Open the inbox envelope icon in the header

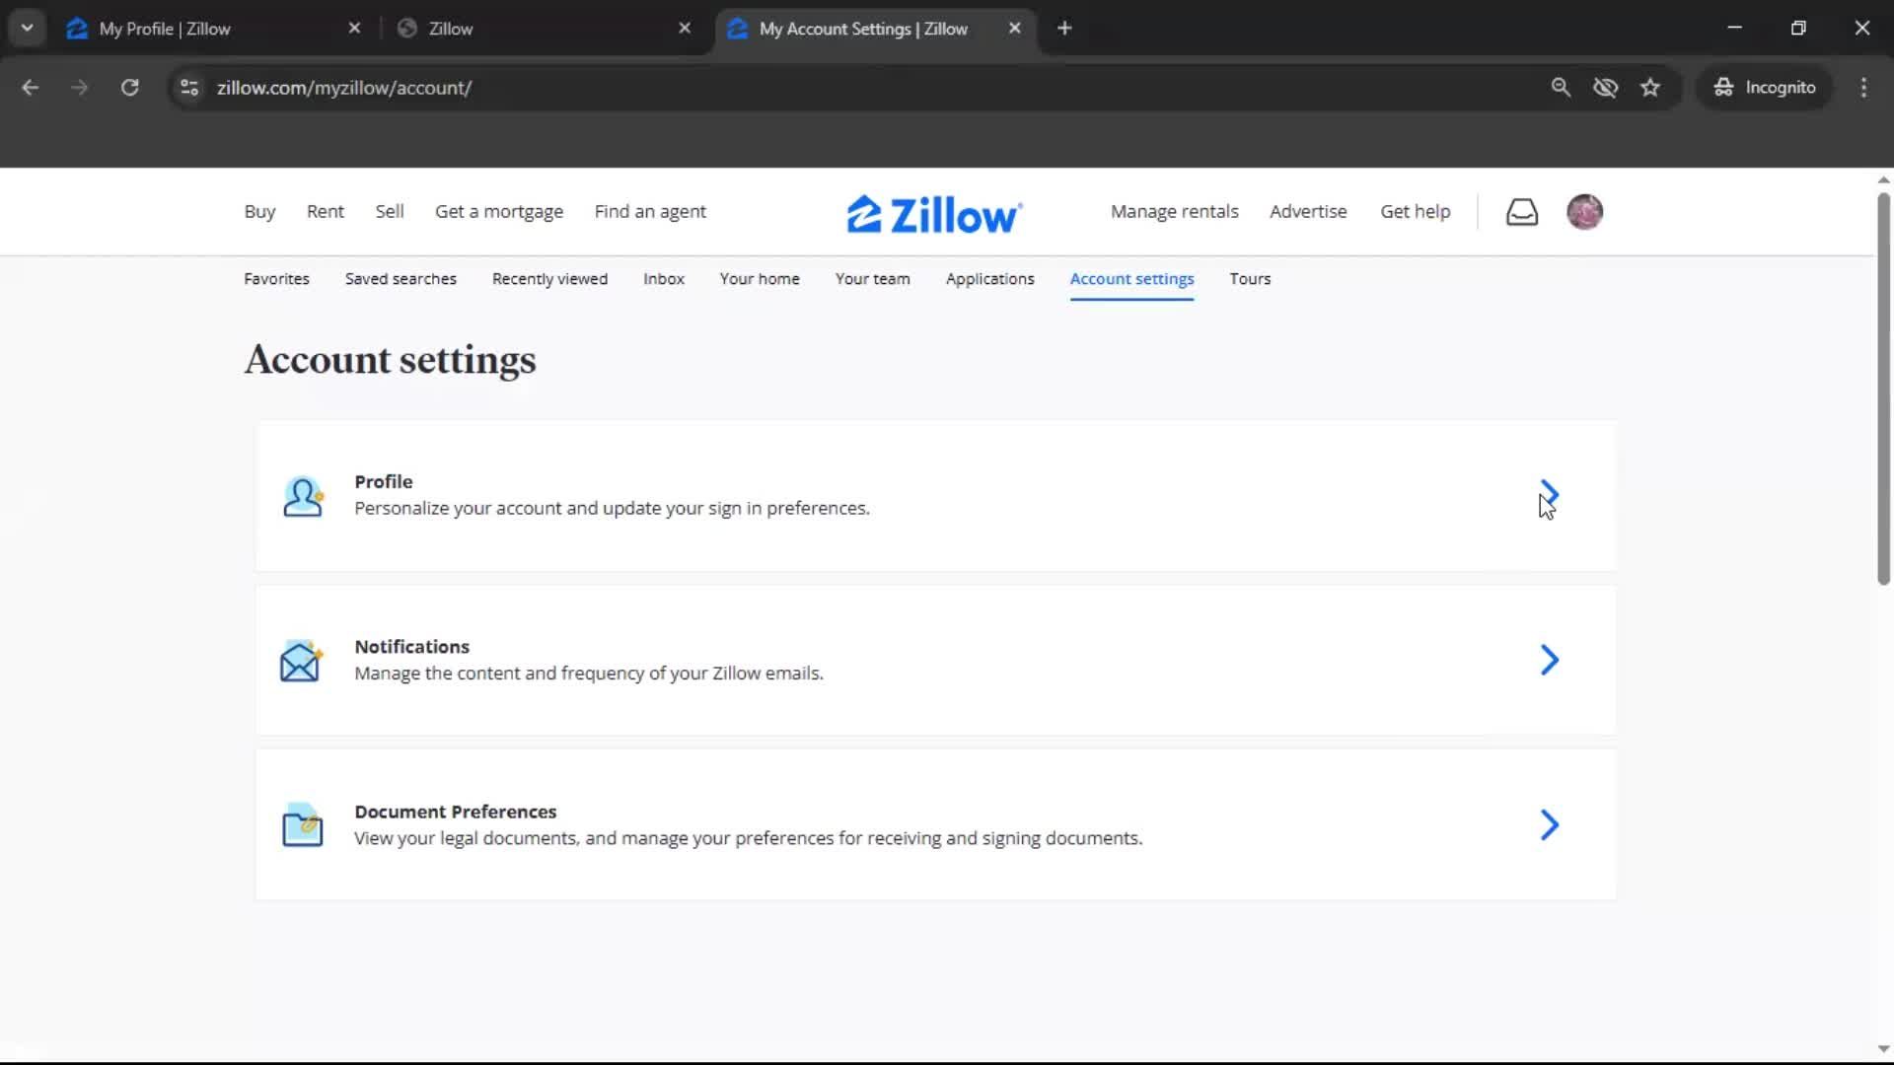tap(1522, 211)
